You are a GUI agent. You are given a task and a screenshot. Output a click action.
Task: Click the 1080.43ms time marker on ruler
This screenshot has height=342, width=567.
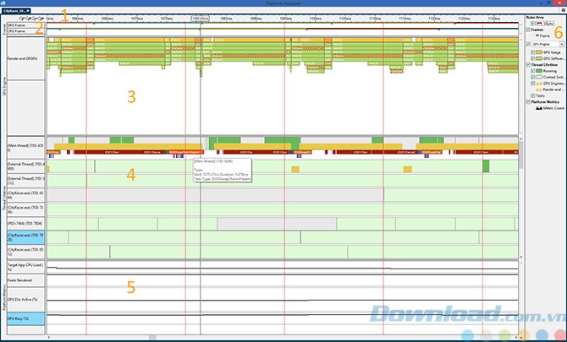tap(201, 17)
